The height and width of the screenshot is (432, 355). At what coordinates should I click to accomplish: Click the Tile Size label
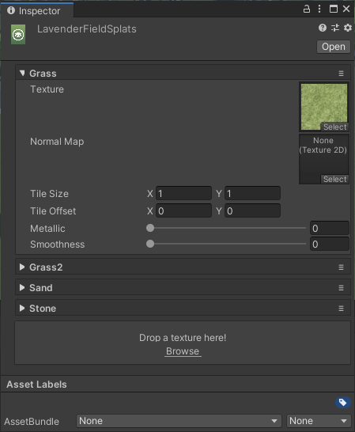pyautogui.click(x=49, y=194)
